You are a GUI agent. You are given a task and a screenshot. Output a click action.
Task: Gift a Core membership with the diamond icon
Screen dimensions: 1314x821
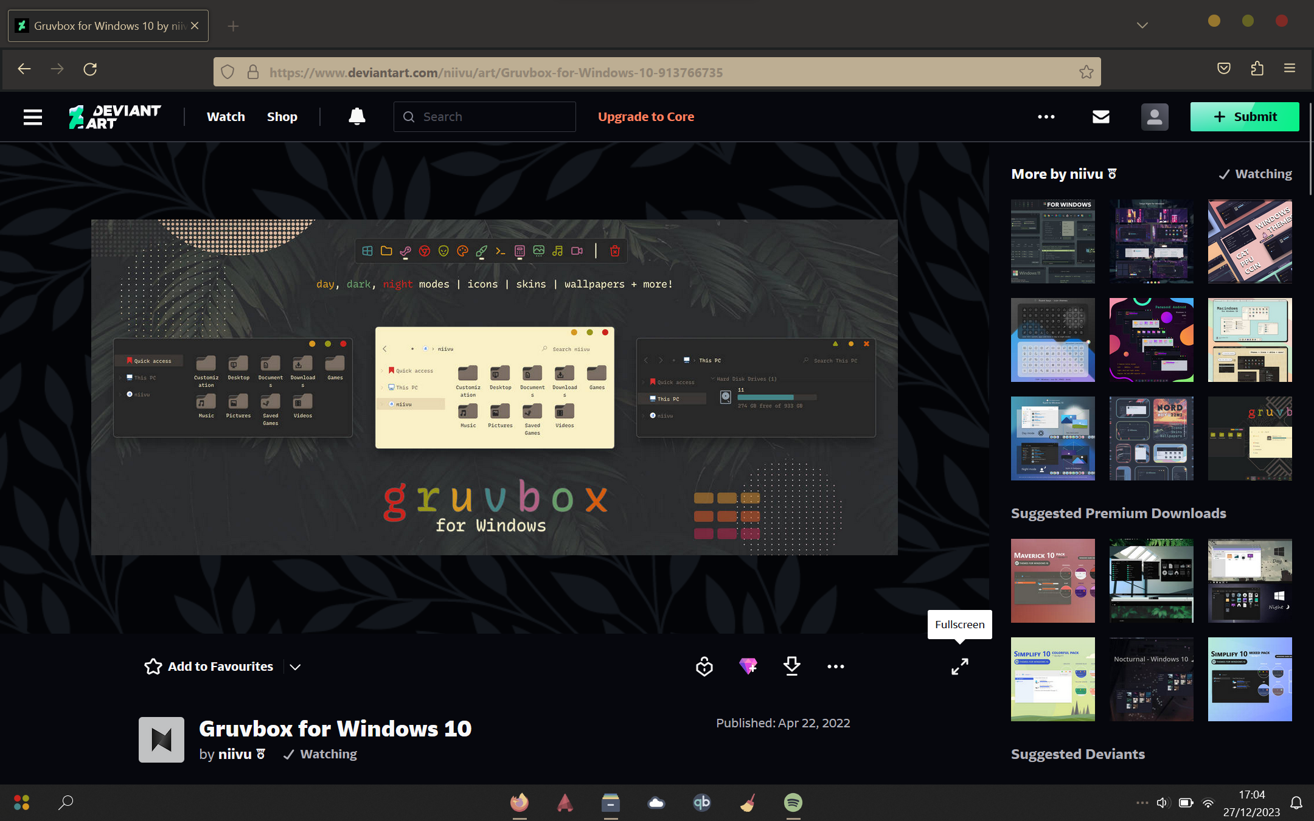coord(748,667)
